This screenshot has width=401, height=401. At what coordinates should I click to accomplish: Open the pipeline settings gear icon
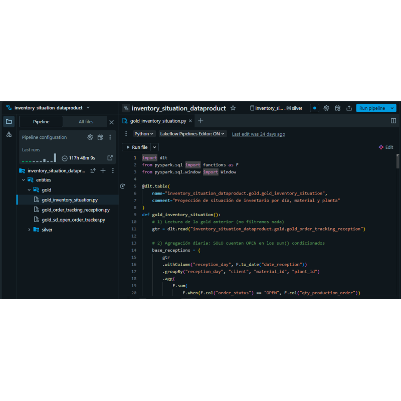click(326, 107)
